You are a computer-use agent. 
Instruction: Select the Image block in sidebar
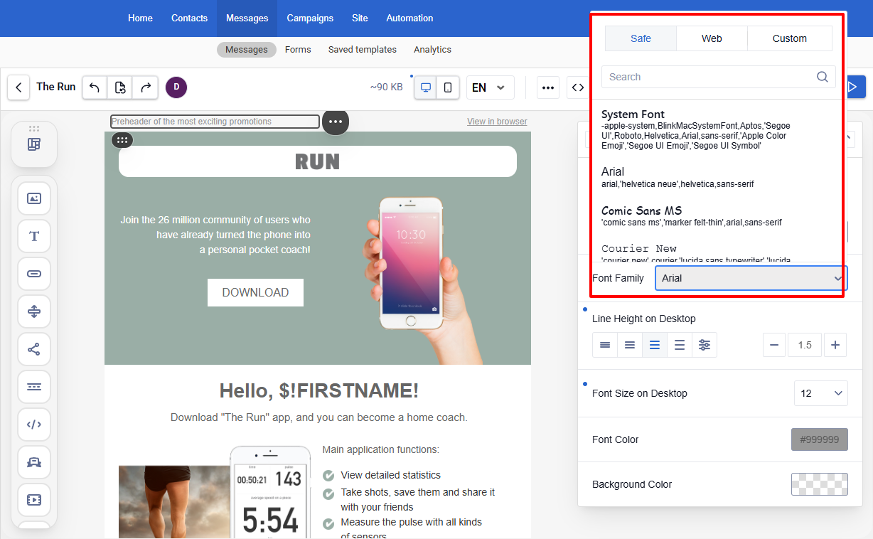34,198
